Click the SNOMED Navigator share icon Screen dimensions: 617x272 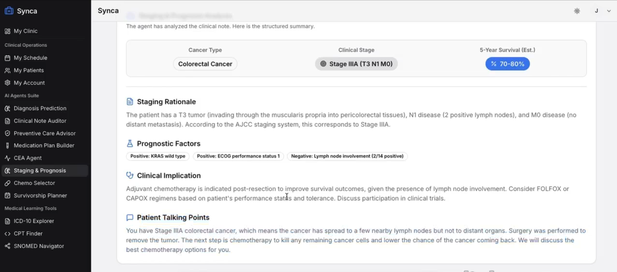point(7,246)
